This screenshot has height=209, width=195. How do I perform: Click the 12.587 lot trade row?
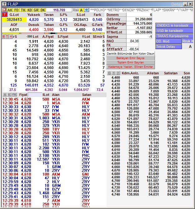click(54, 159)
